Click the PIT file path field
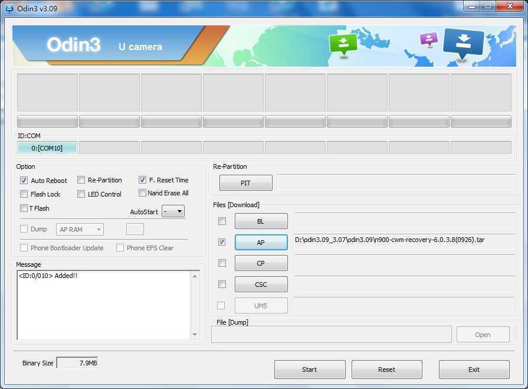 click(396, 183)
